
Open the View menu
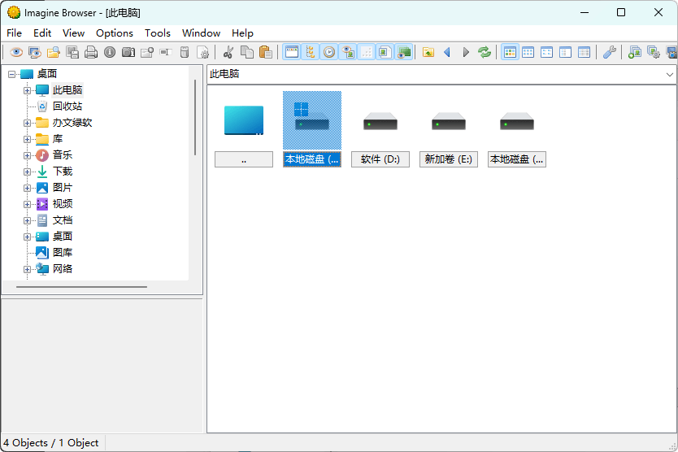tap(73, 33)
